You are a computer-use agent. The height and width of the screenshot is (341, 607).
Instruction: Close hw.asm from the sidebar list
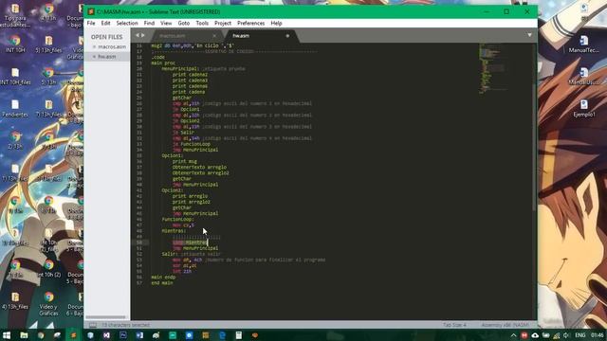(94, 57)
